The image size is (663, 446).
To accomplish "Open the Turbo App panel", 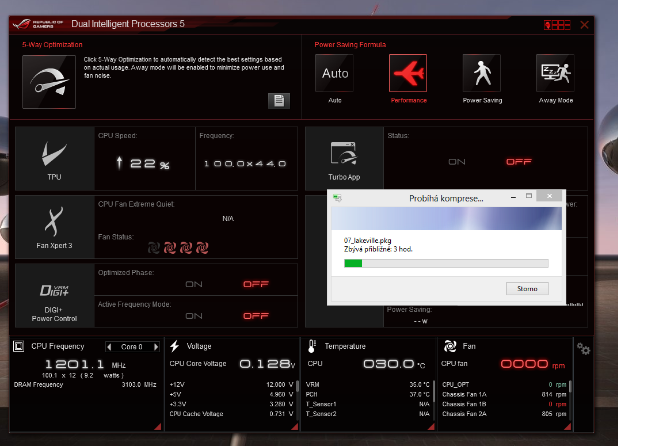I will click(344, 159).
